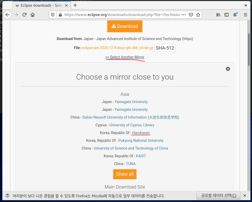Choose second Yamagata University mirror

[131, 110]
